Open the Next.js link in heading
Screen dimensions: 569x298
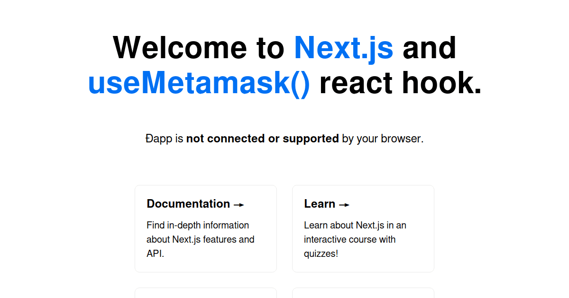344,48
